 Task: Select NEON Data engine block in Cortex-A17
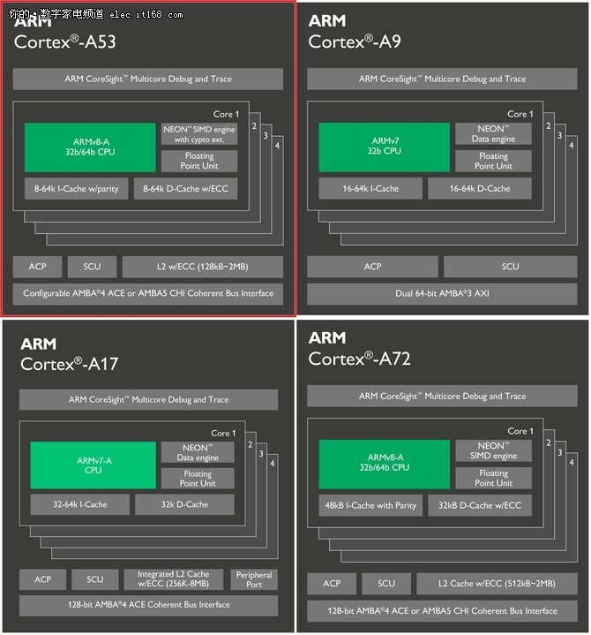(x=198, y=453)
